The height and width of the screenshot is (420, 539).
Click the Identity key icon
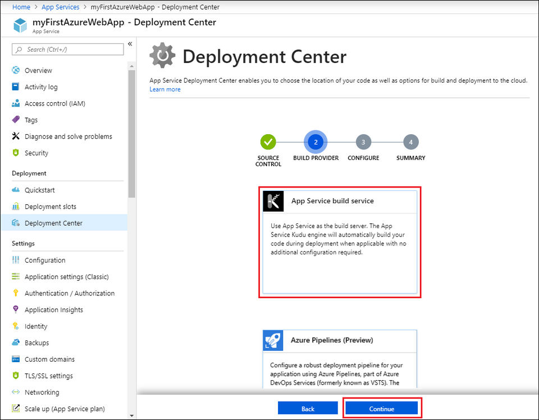pos(16,326)
